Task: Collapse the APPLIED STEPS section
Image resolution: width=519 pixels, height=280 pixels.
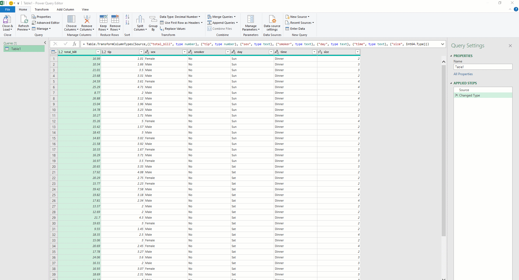Action: point(451,83)
